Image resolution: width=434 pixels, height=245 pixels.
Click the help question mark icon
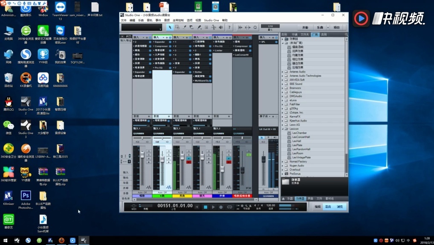[x=229, y=27]
